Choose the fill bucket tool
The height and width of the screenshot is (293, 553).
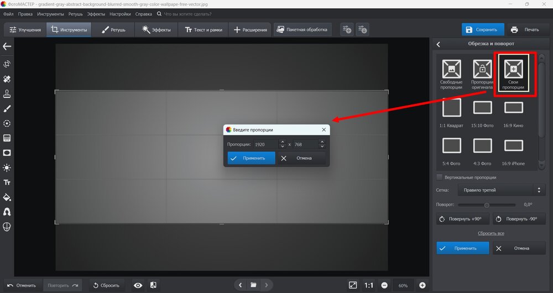click(7, 197)
